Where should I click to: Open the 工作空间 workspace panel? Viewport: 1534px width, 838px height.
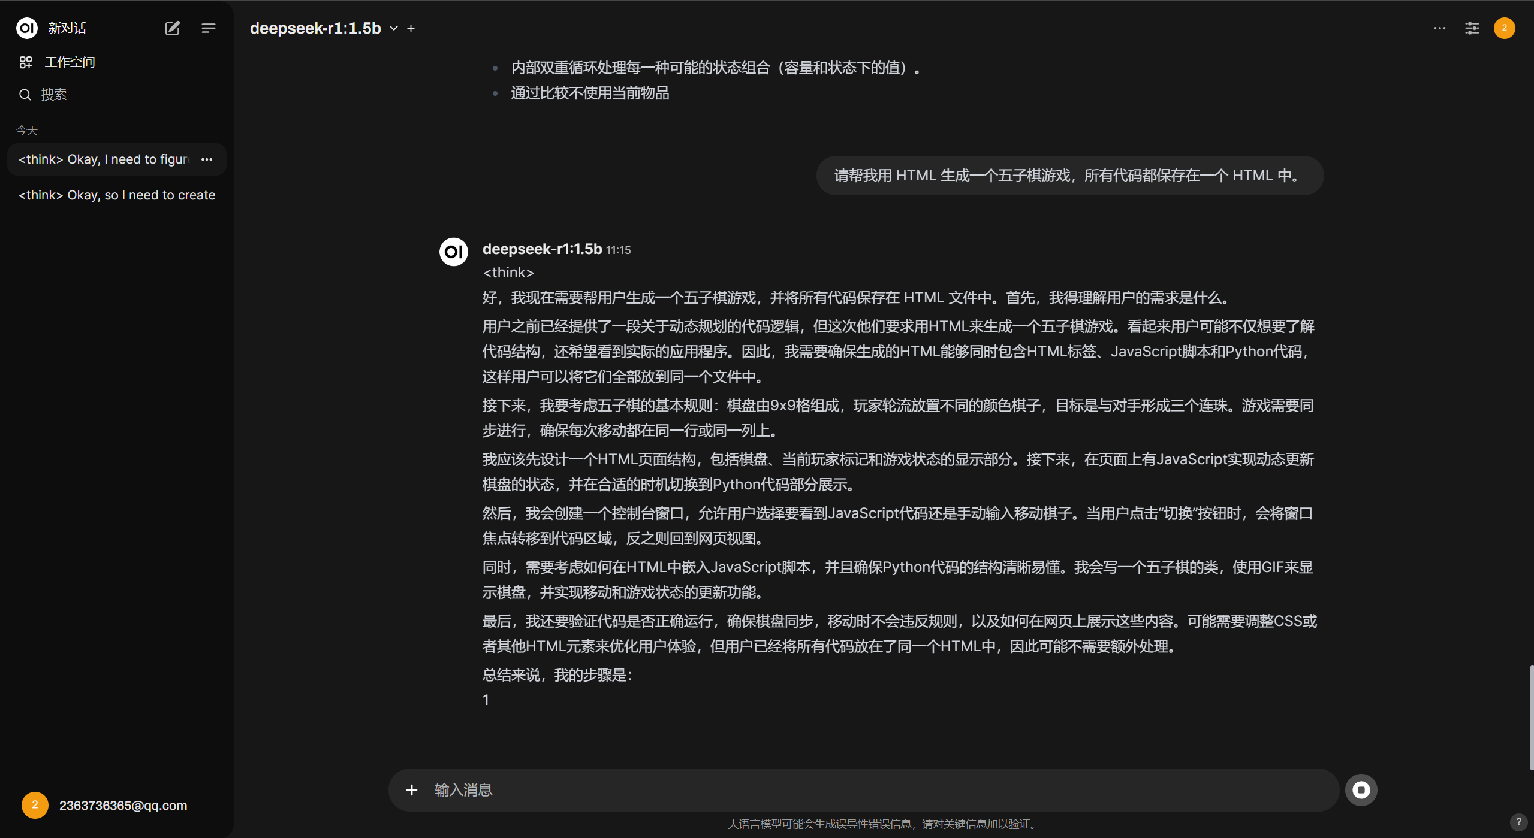click(70, 62)
